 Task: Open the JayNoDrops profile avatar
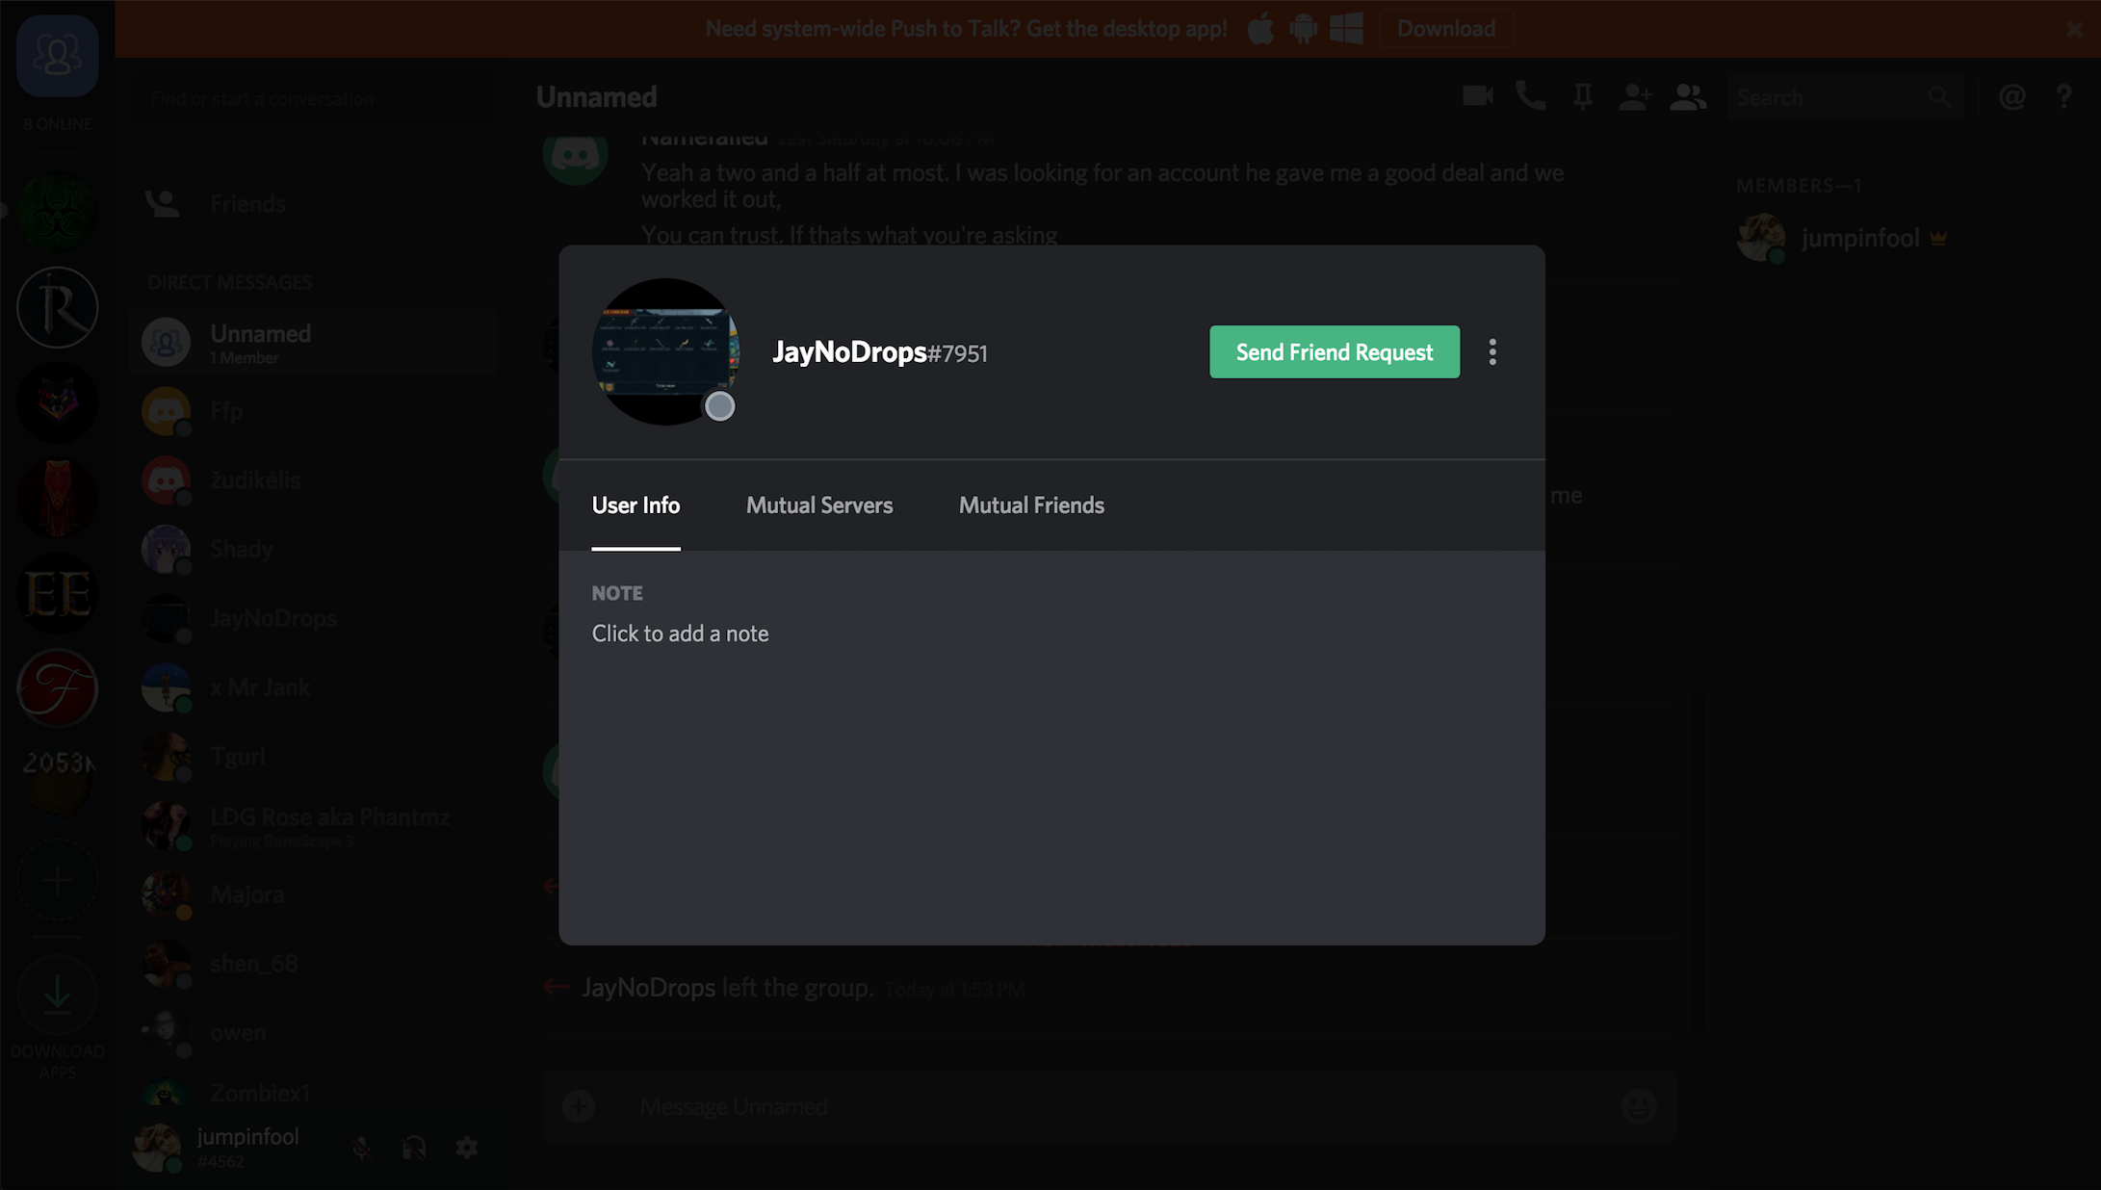[x=665, y=352]
